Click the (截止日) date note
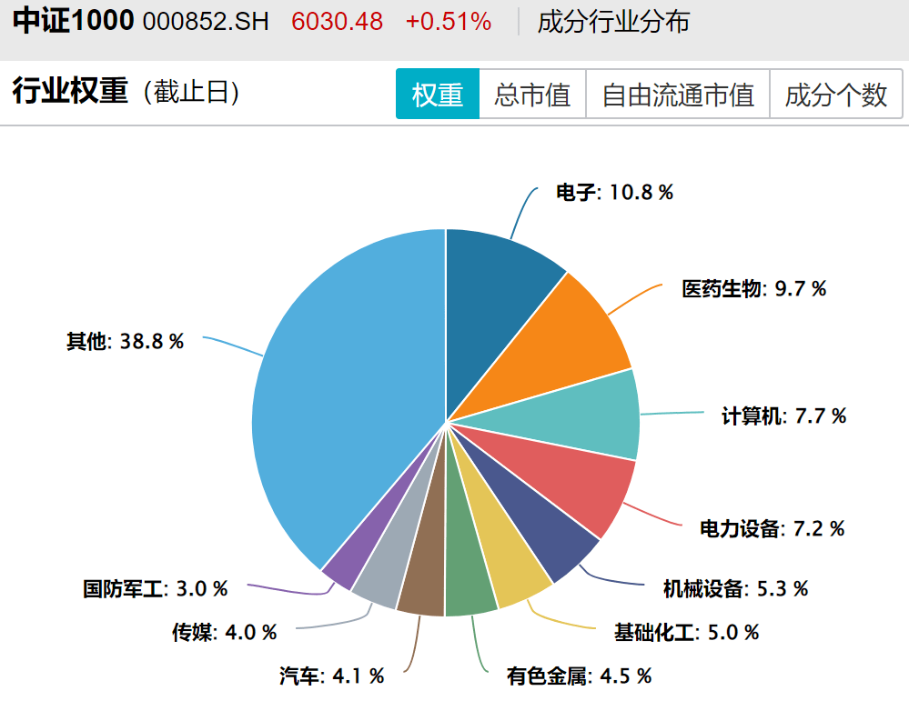 point(191,92)
